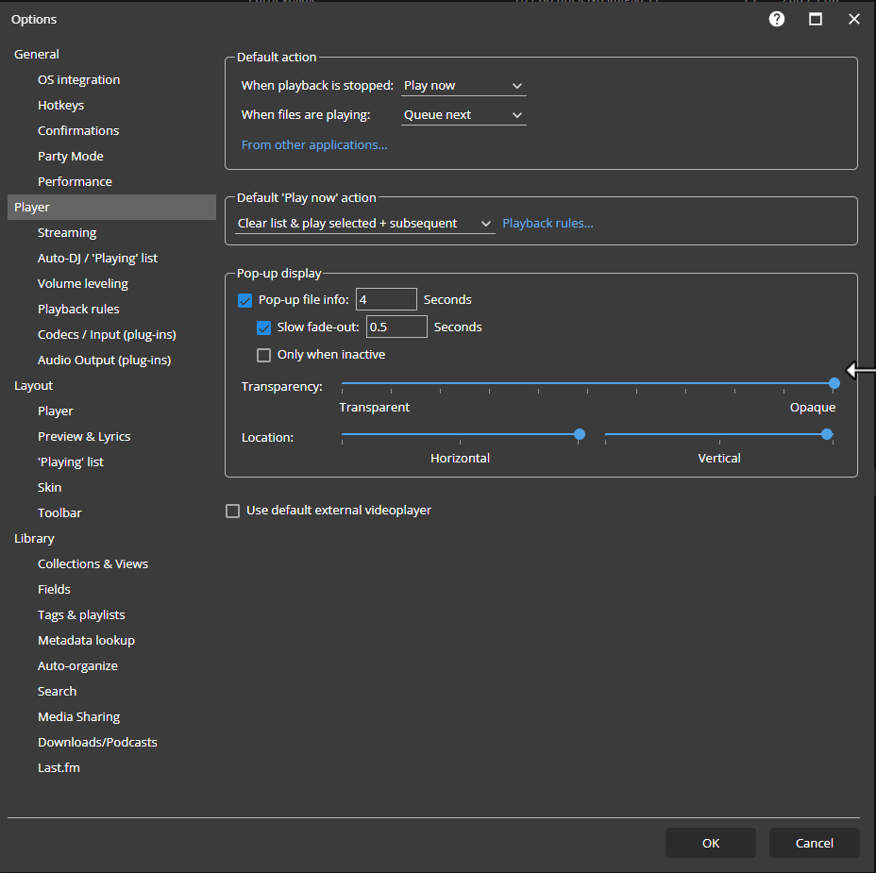This screenshot has width=876, height=873.
Task: Select the Skin layout settings
Action: 49,488
